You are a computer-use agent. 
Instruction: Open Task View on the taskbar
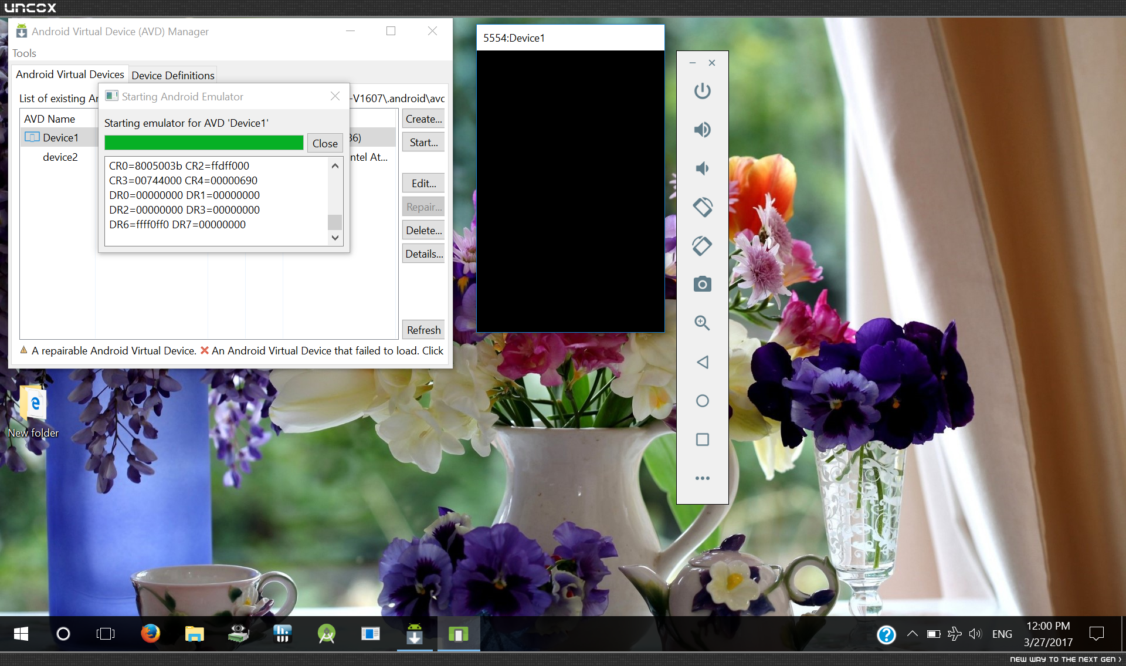click(x=106, y=634)
